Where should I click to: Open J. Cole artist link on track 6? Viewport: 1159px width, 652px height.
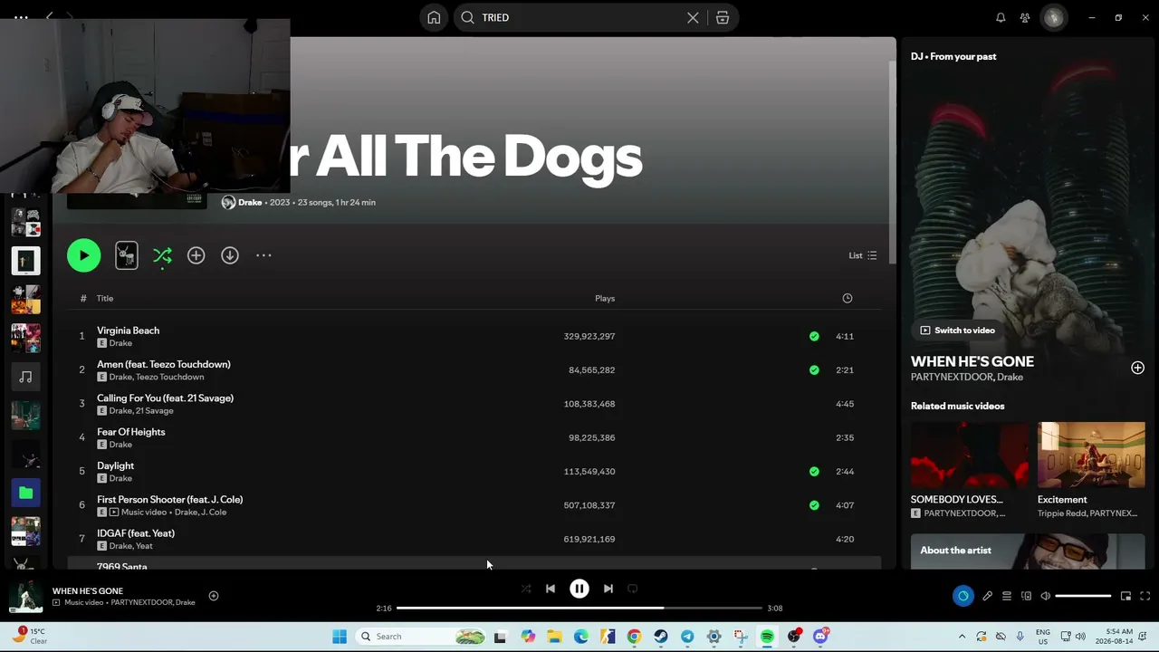coord(214,513)
